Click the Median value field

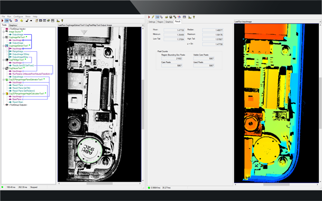[213, 30]
